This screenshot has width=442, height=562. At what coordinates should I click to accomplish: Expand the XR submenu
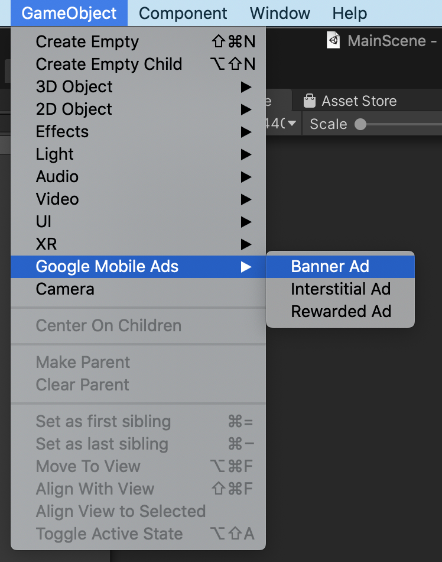coord(46,244)
